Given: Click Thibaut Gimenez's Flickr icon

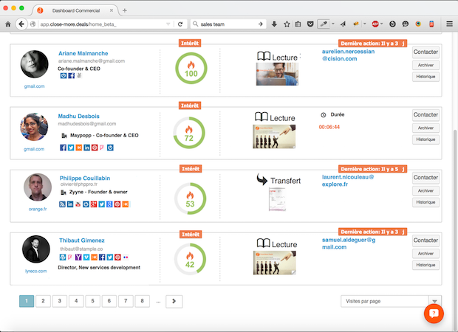Looking at the screenshot, I should point(126,257).
